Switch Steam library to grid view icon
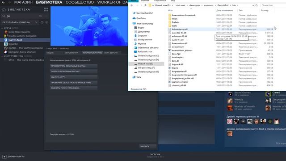 coord(46,9)
